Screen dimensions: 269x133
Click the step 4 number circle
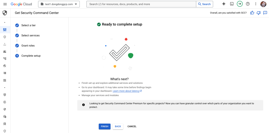click(x=17, y=56)
